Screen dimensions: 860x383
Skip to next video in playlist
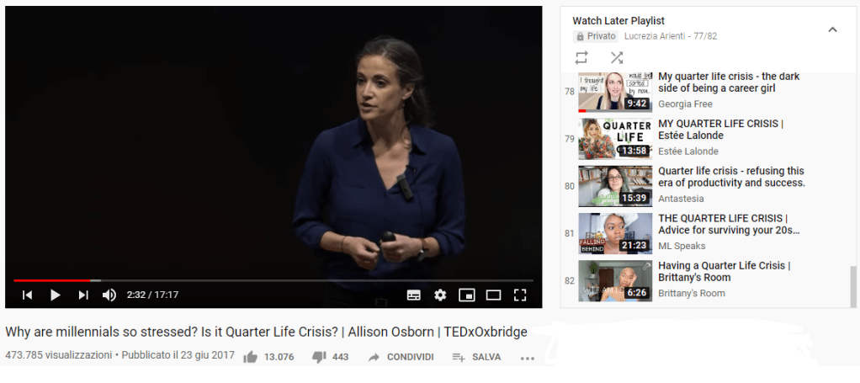pyautogui.click(x=82, y=295)
